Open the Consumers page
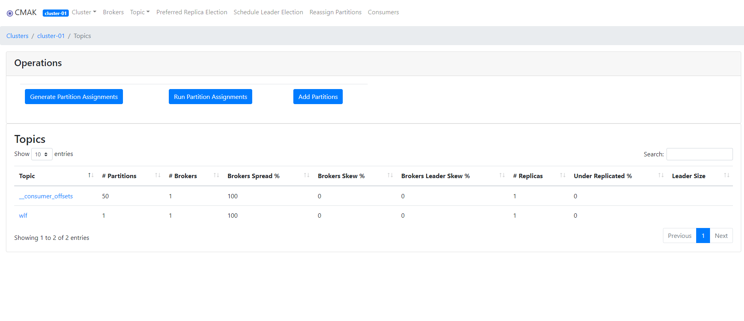 click(383, 12)
